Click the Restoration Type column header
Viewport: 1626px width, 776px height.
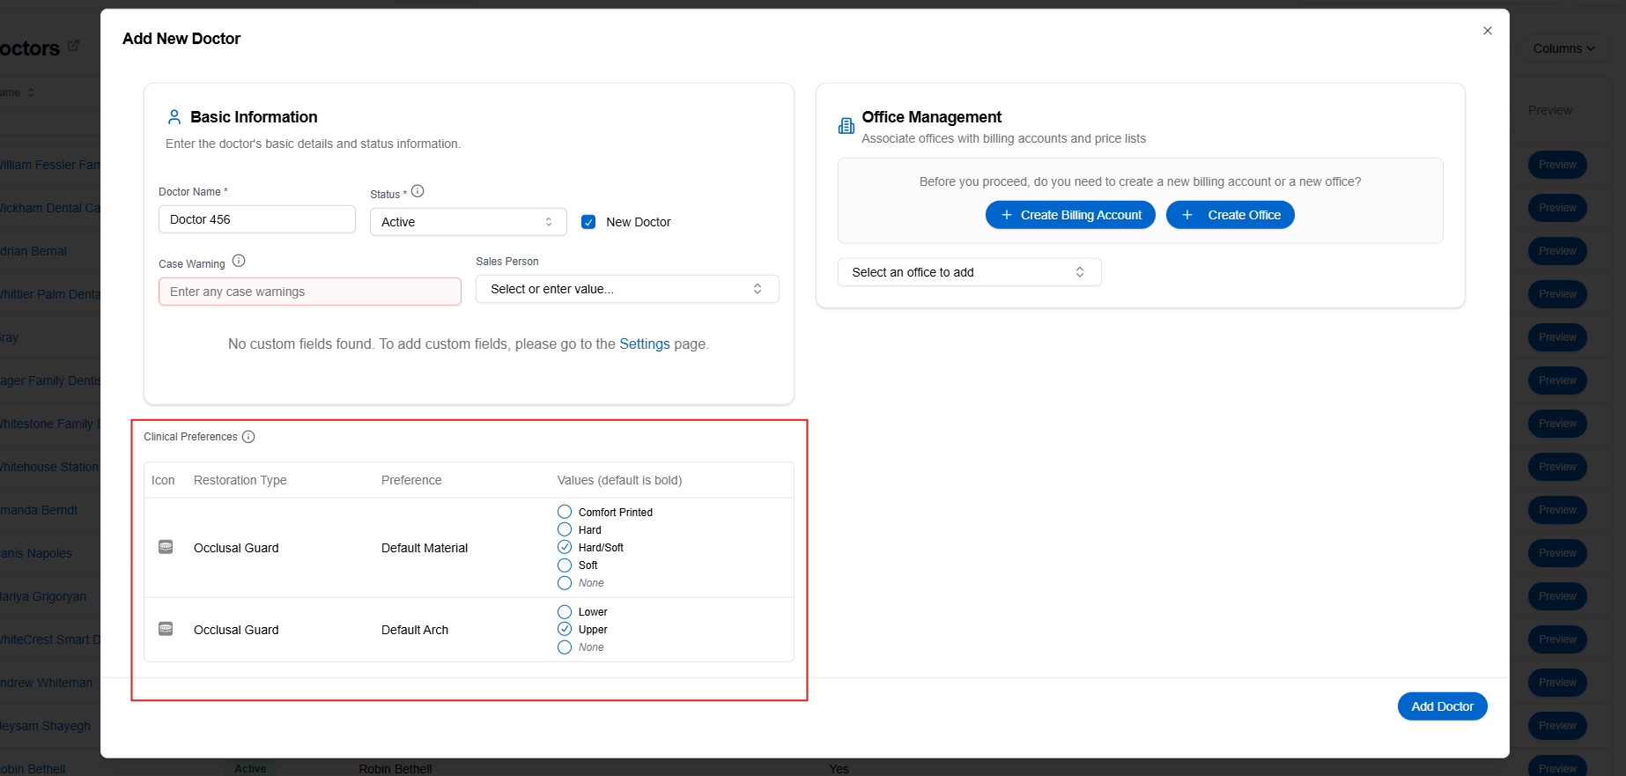click(240, 480)
